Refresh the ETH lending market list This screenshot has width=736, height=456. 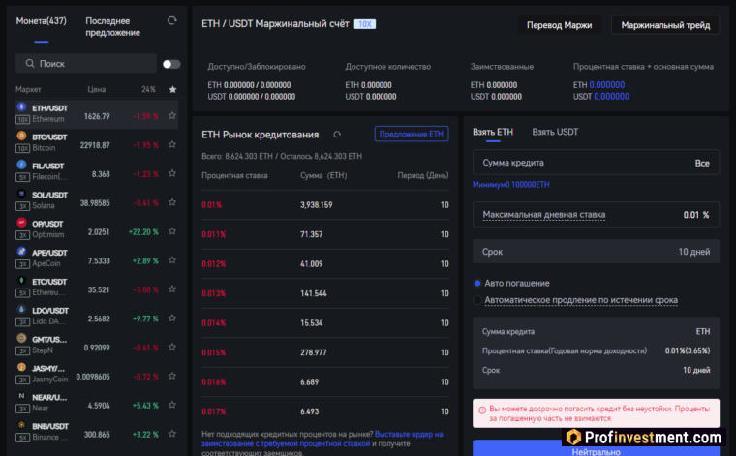pyautogui.click(x=337, y=135)
